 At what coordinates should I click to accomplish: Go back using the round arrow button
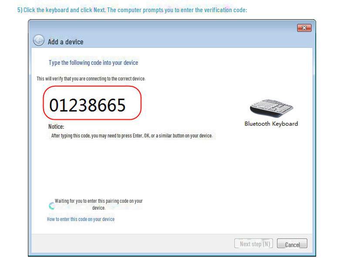[x=39, y=40]
